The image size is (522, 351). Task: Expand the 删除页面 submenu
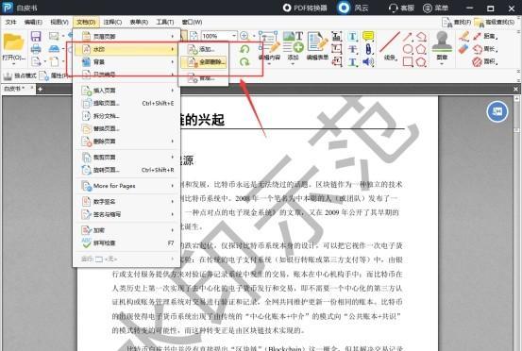click(126, 142)
